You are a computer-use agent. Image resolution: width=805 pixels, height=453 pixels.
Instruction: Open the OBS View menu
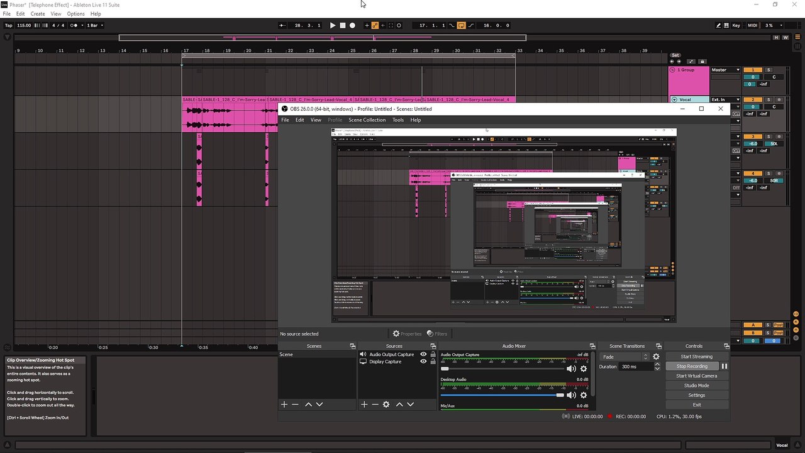pos(316,120)
